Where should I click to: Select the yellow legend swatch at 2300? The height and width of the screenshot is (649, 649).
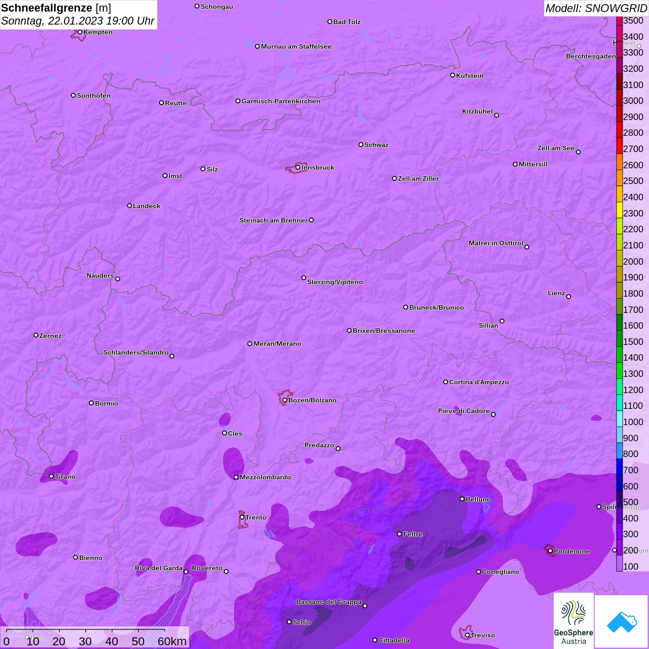[619, 210]
